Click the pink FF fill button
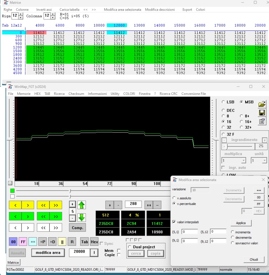 coord(23,242)
